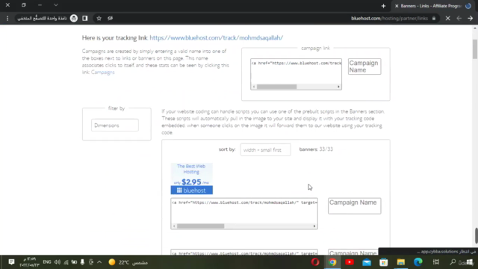Stop page loading with the X icon
Image resolution: width=478 pixels, height=269 pixels.
point(448,18)
